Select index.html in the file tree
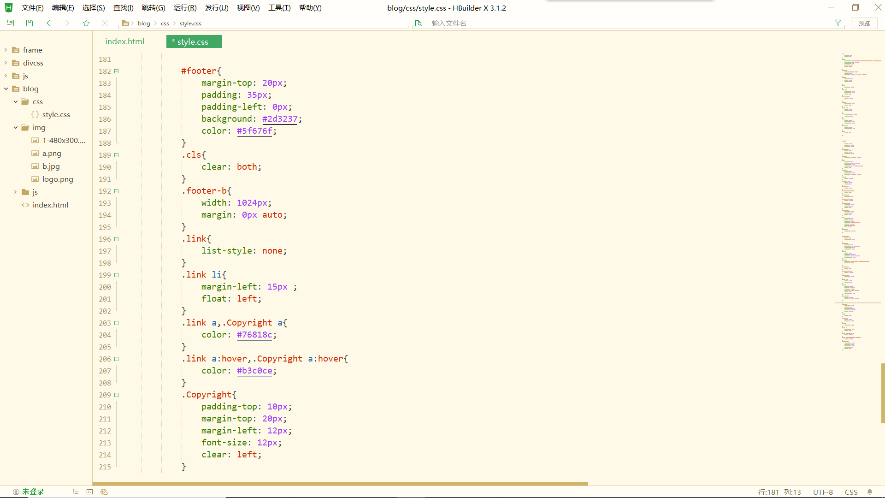The image size is (885, 498). click(x=50, y=205)
